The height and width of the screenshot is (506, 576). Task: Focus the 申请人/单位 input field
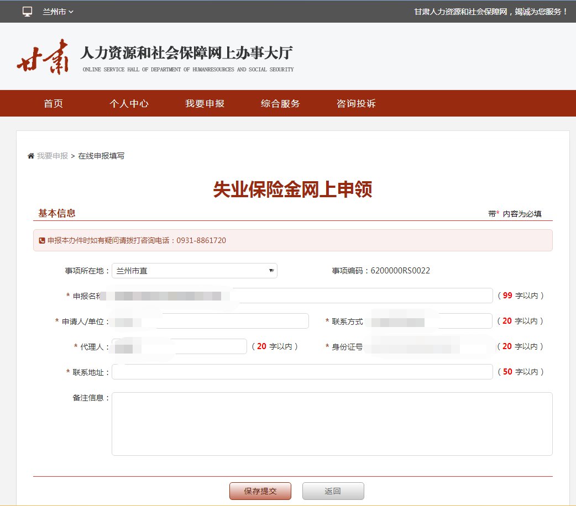(x=221, y=321)
